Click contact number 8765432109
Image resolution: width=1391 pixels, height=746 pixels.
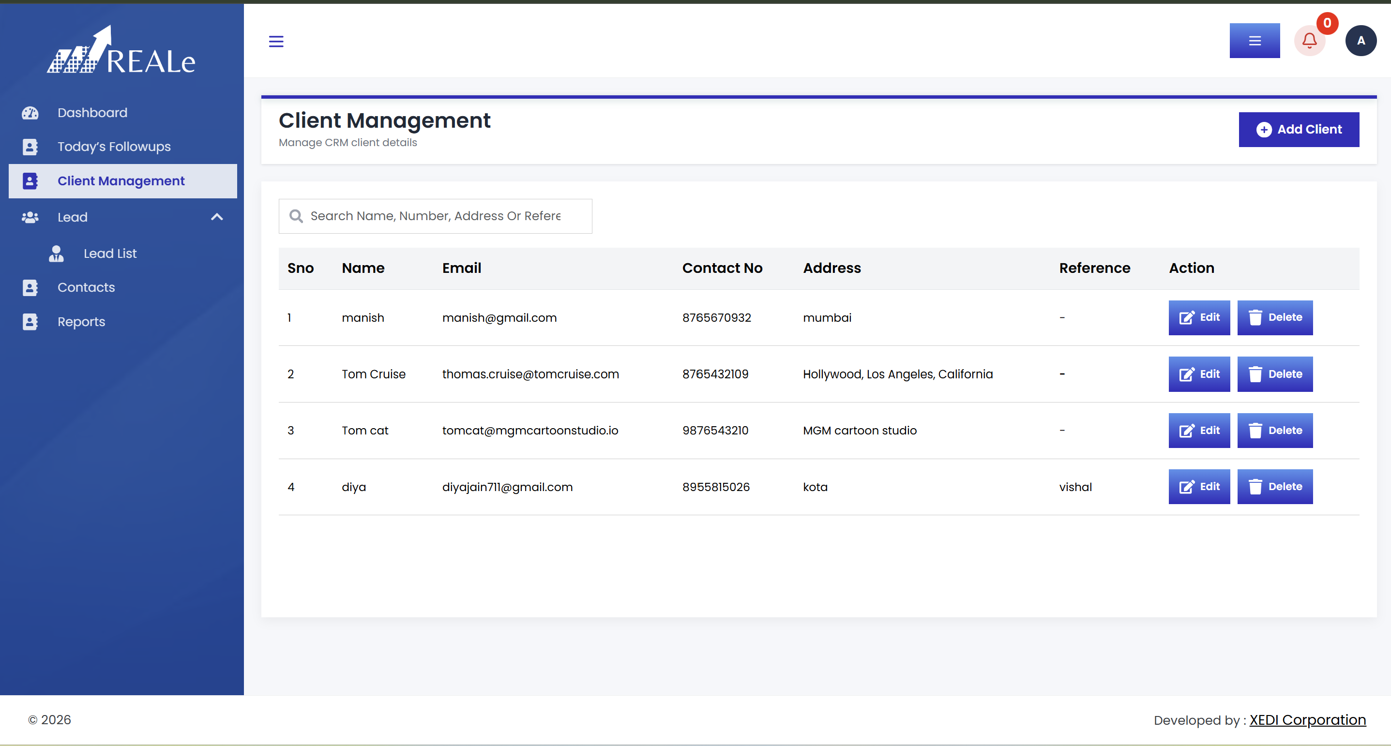point(715,374)
